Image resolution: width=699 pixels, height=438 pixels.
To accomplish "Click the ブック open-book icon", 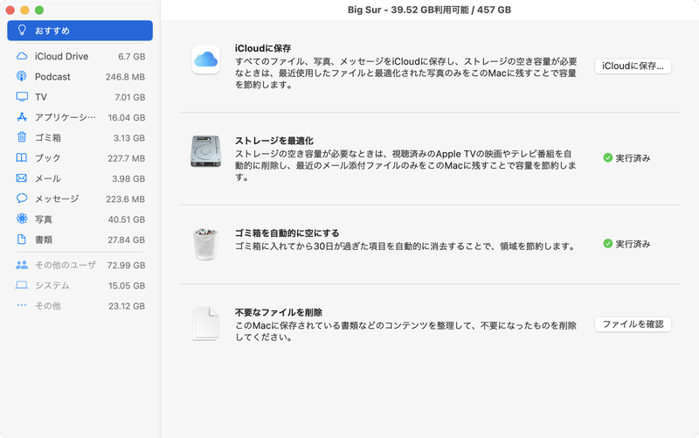I will [21, 157].
